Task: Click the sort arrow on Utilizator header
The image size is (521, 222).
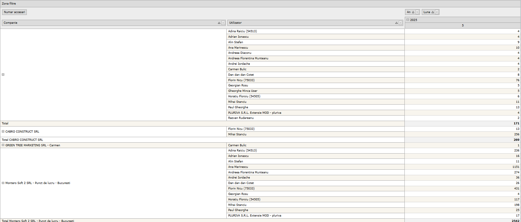Action: pyautogui.click(x=396, y=23)
